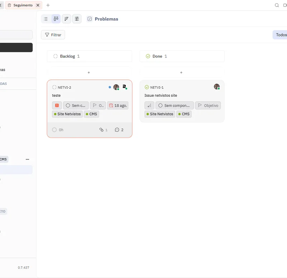Open the teste issue title
This screenshot has width=287, height=278.
click(56, 95)
